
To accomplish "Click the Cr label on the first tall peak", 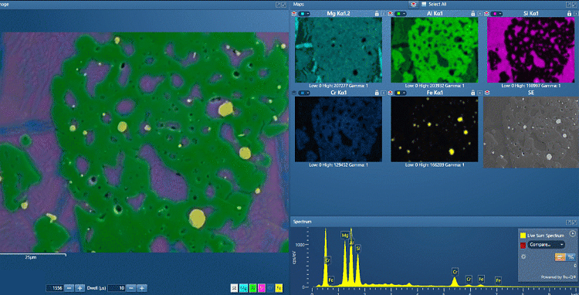I will tap(327, 260).
